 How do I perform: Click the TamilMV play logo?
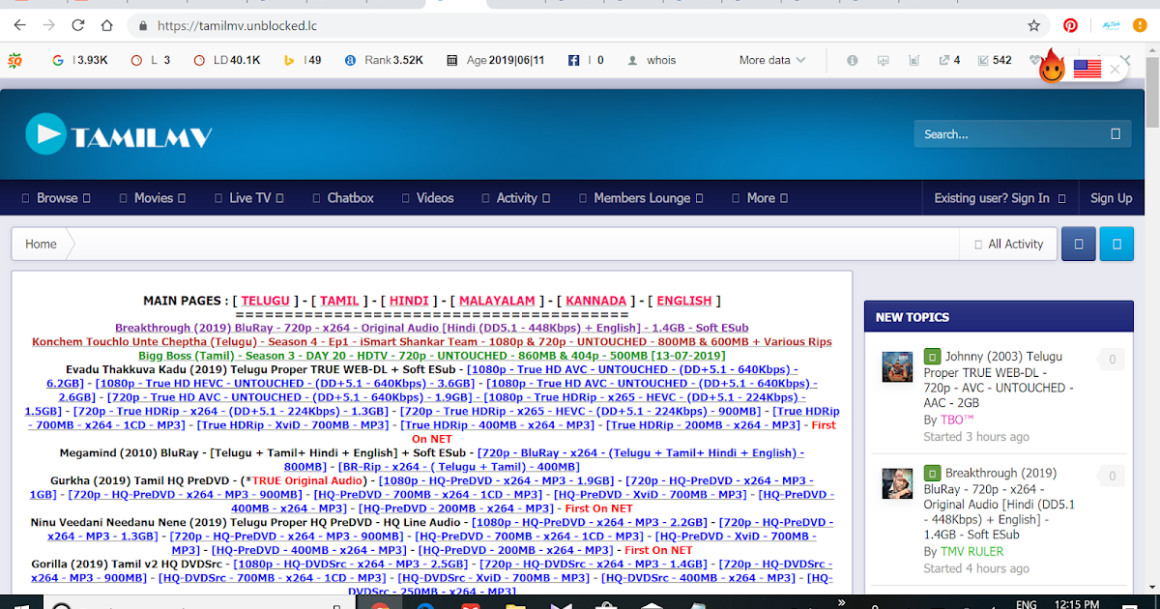(119, 134)
